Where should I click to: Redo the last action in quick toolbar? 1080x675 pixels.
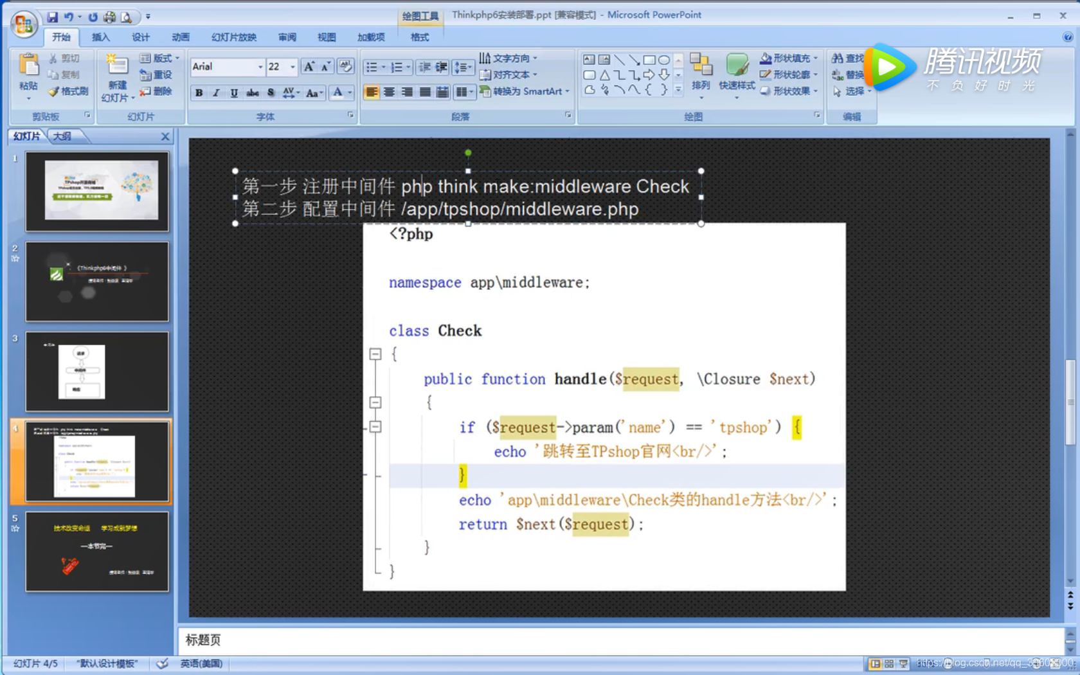pos(93,17)
